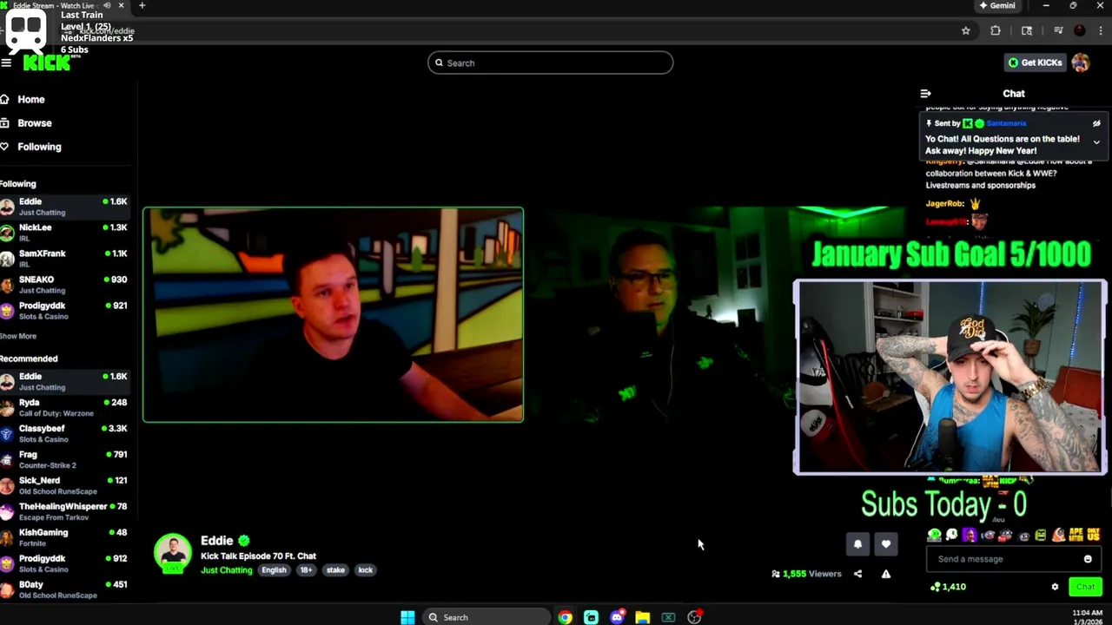Click the Kick search field

pos(550,62)
